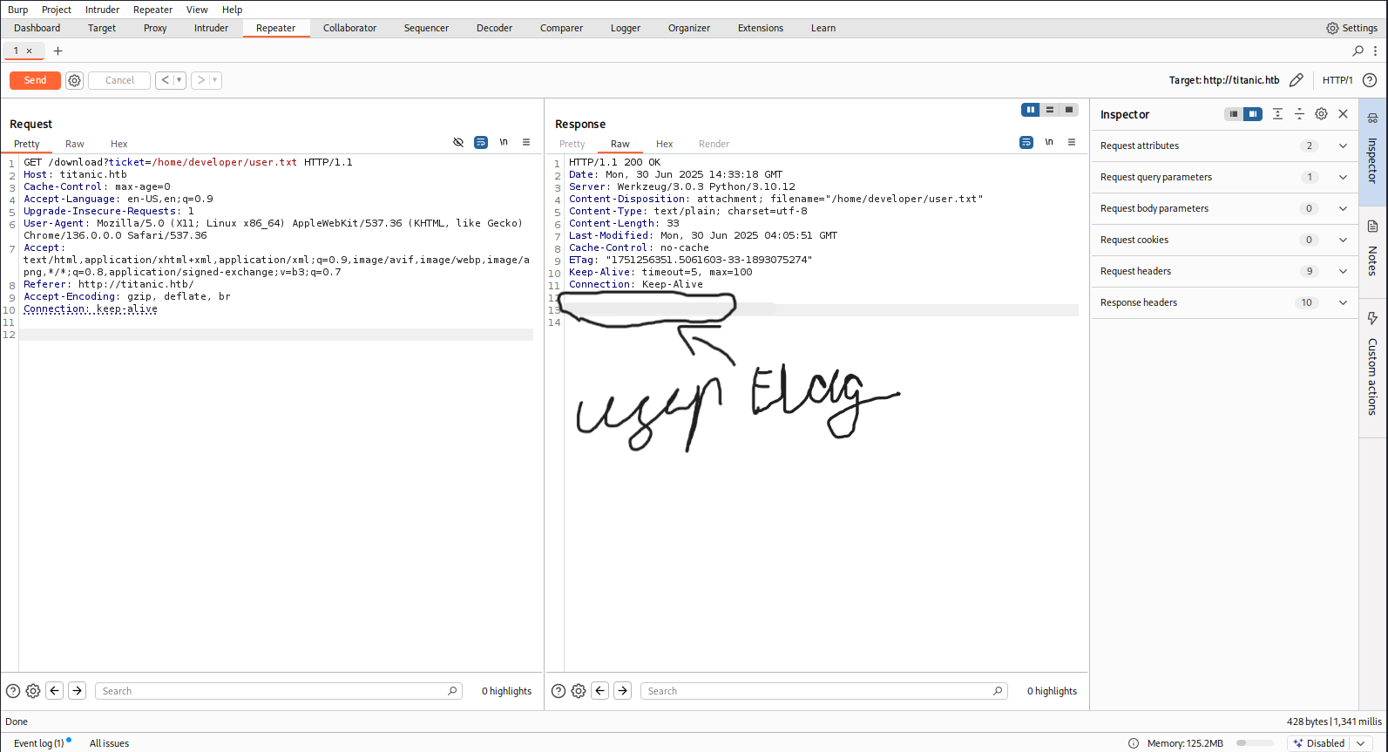Open the Repeater tab search magnifier
1388x752 pixels.
1358,51
